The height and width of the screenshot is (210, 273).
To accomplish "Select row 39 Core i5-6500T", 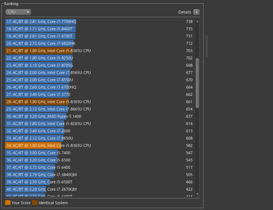I will (100, 182).
